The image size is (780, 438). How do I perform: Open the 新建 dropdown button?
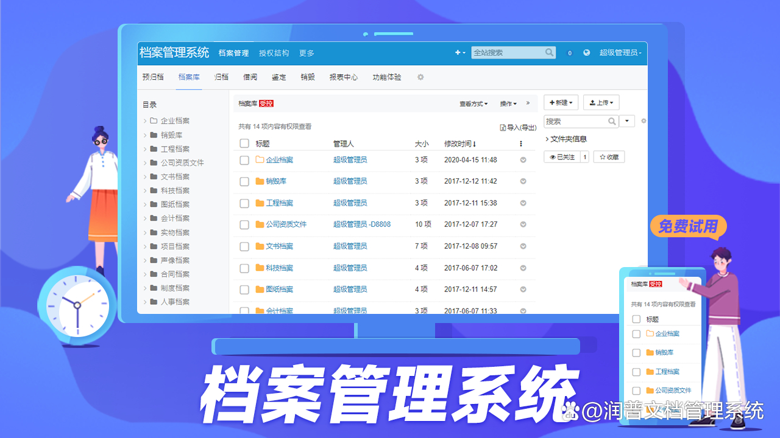point(561,103)
